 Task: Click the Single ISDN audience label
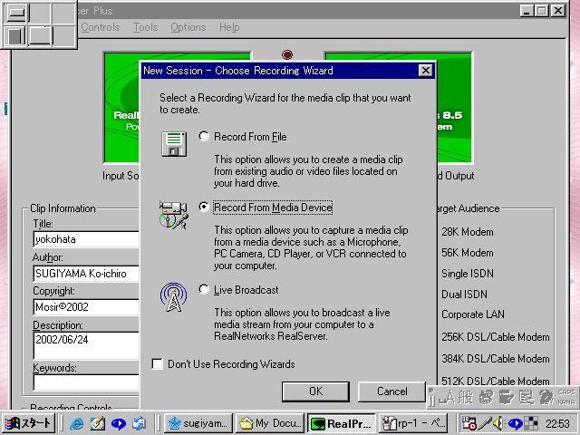[468, 274]
